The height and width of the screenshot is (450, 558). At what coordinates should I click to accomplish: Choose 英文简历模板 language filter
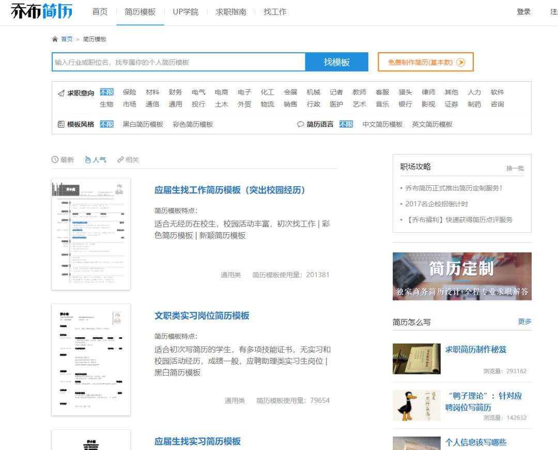point(432,124)
